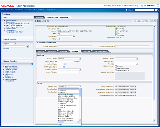Click Search... at the bottom of terms list

(x=61, y=124)
